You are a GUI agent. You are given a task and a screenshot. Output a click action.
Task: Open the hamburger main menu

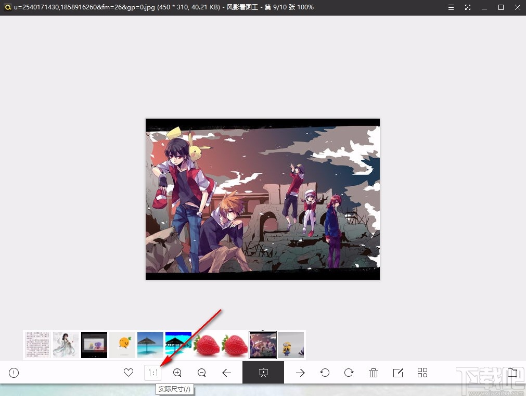451,7
